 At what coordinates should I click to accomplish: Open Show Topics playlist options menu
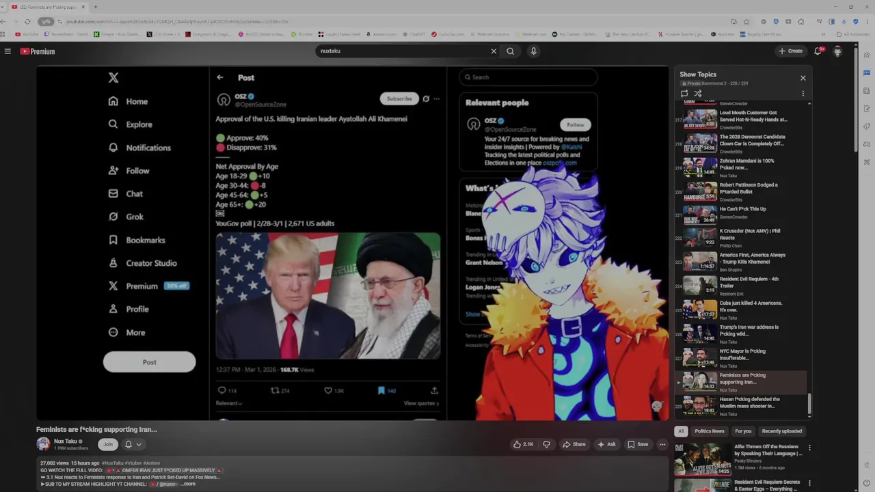[x=803, y=94]
